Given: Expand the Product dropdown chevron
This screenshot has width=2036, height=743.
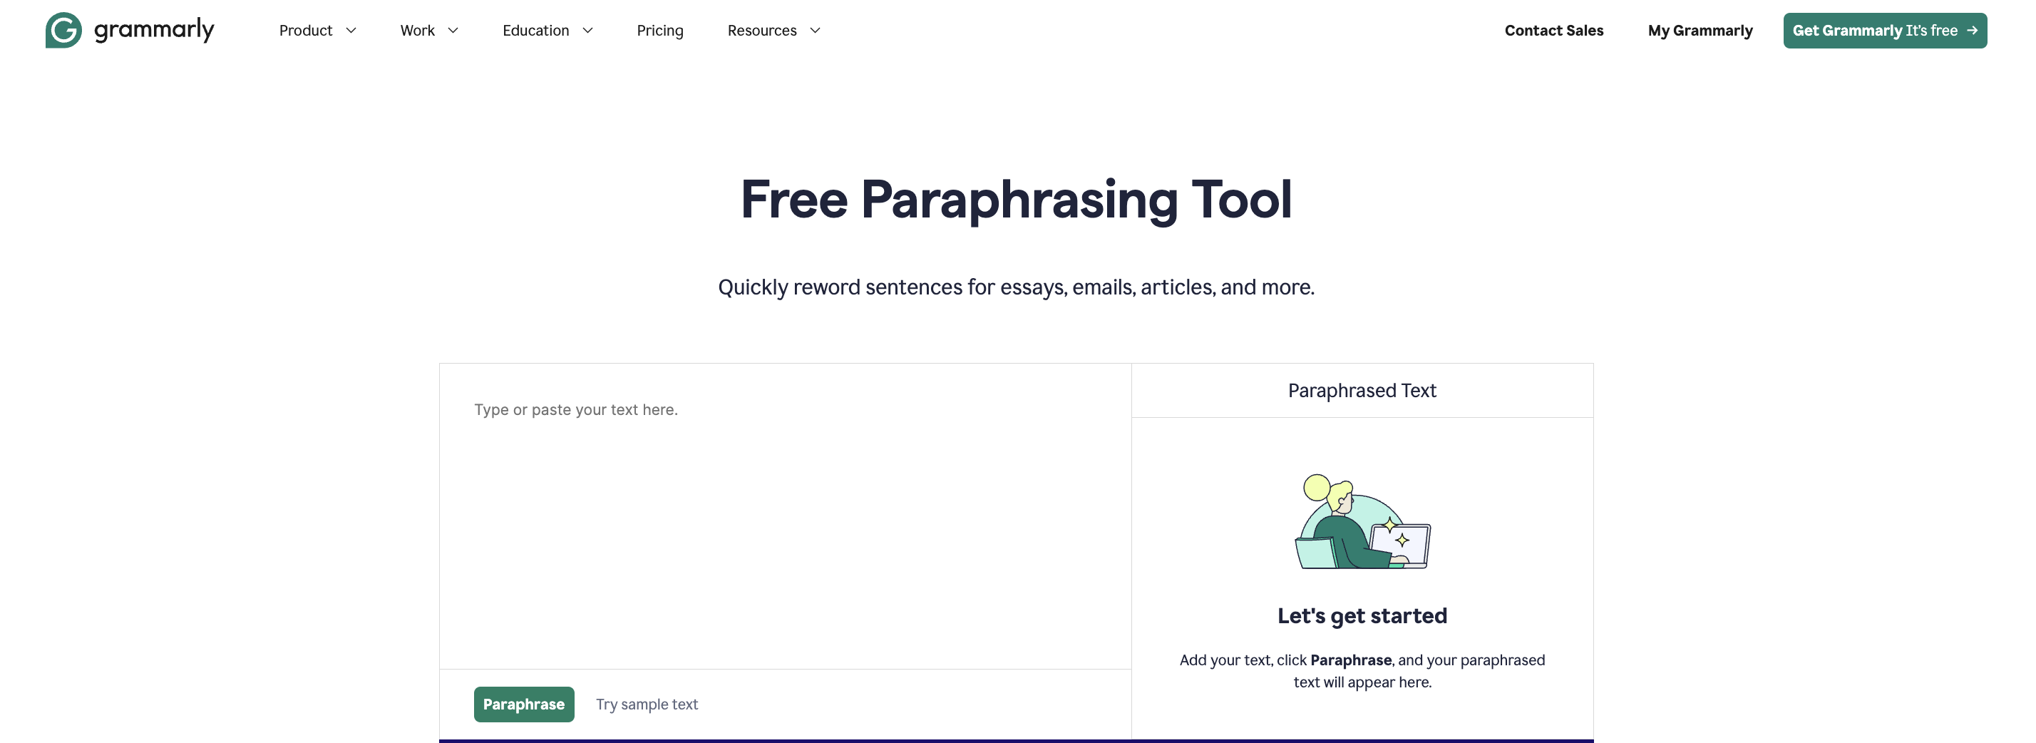Looking at the screenshot, I should click(x=351, y=30).
